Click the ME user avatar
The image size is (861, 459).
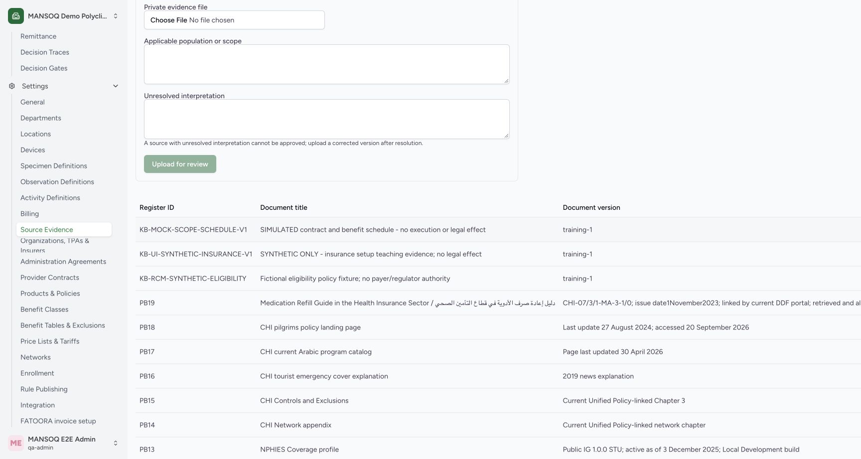coord(16,443)
